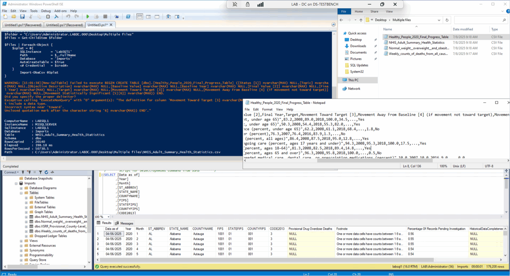510x276 pixels.
Task: Click the New Remote PowerShell Tab icon
Action: [x=117, y=17]
